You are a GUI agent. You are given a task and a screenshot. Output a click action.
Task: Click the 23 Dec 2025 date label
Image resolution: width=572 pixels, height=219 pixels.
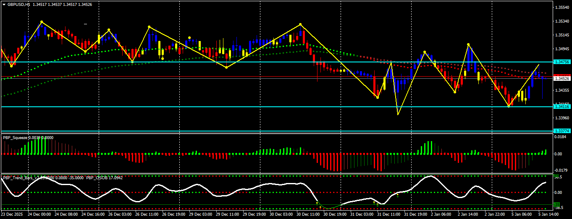[x=12, y=214]
